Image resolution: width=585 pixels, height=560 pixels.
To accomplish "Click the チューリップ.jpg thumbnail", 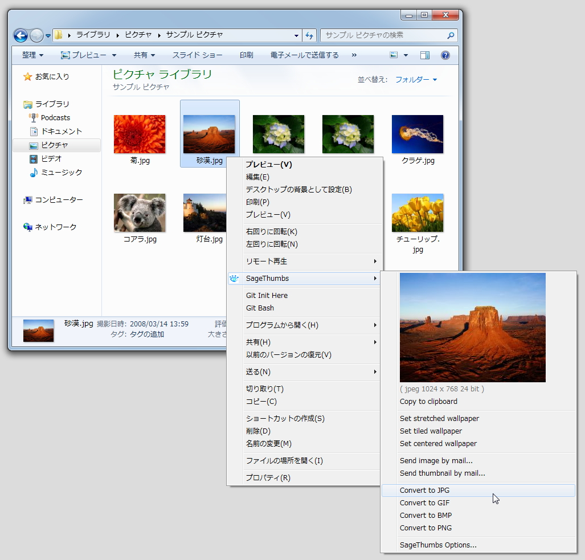I will tap(418, 212).
